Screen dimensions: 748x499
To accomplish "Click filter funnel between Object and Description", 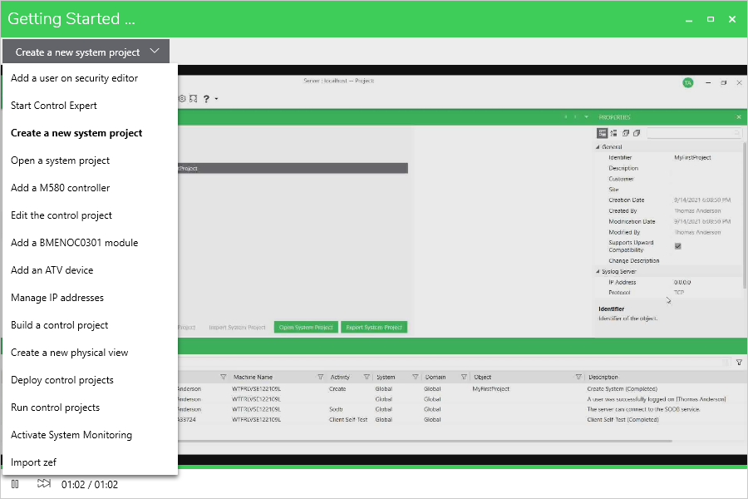I will point(578,378).
